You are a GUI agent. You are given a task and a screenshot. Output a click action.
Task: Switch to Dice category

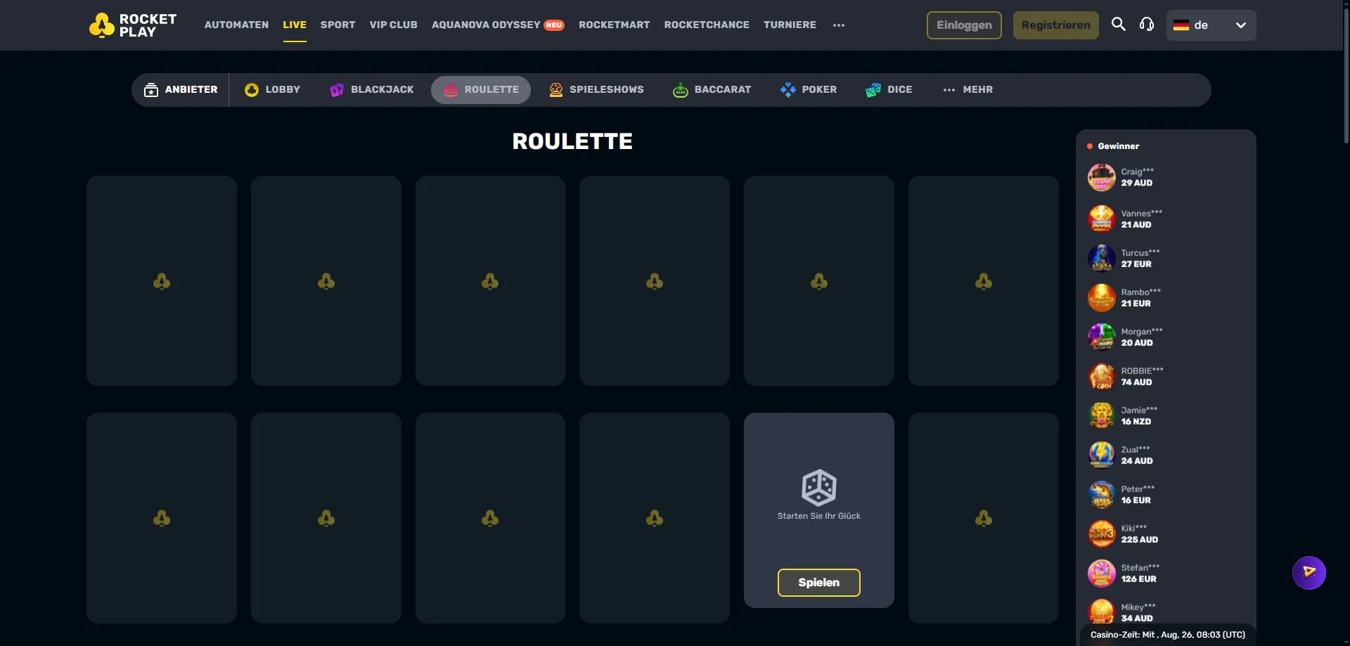(889, 90)
